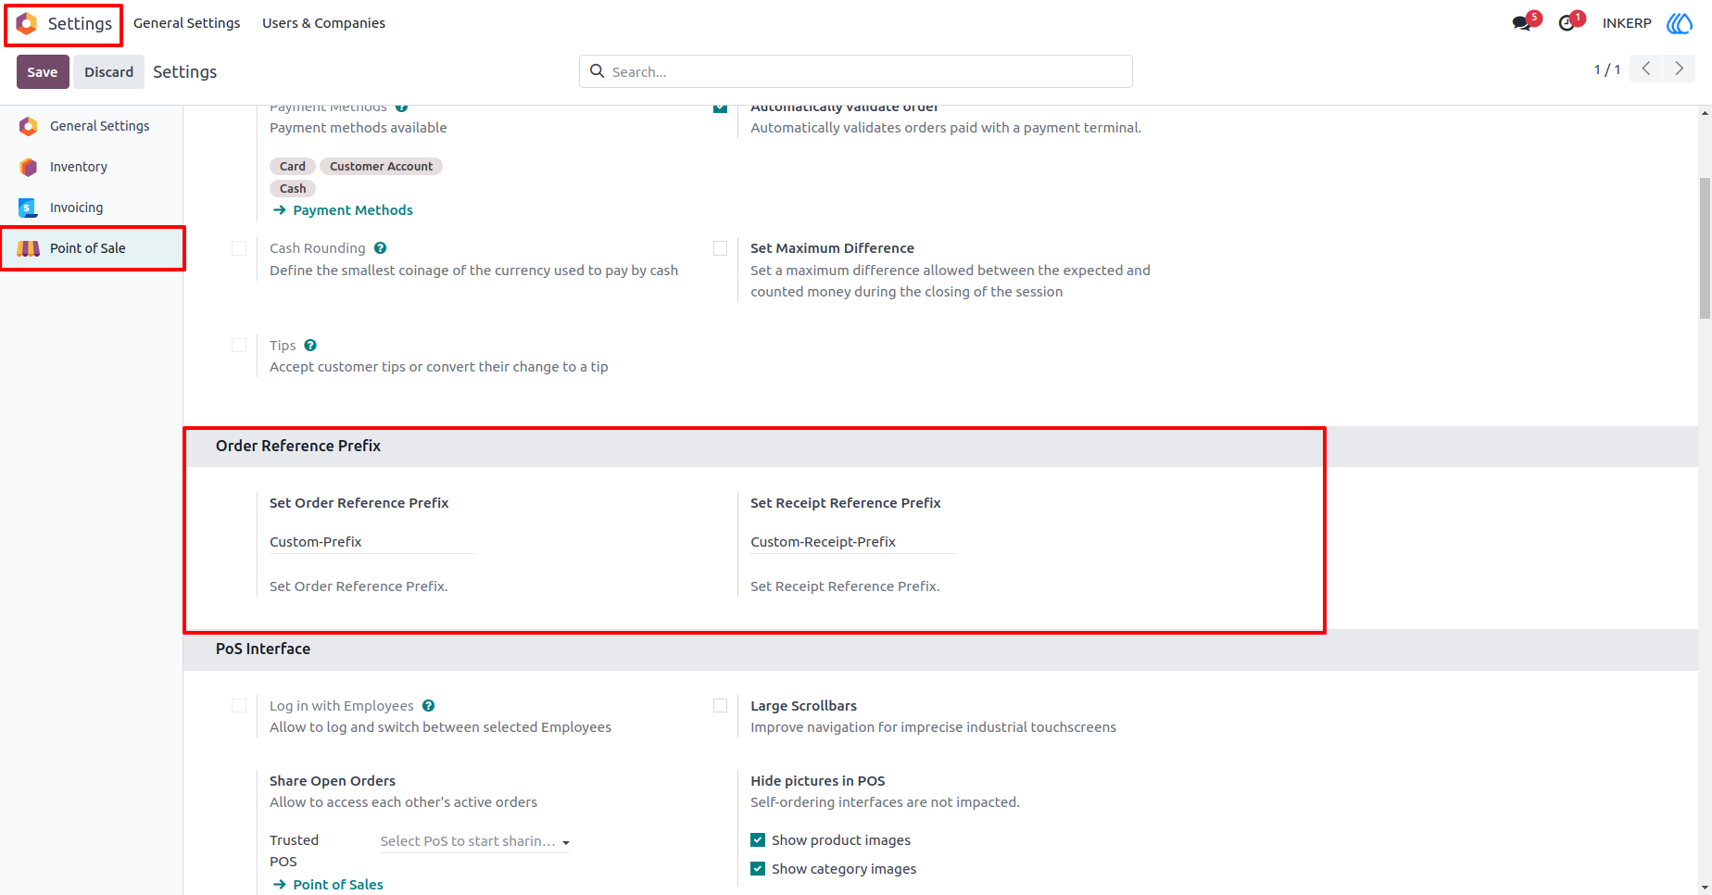Click the Settings app logo icon

tap(27, 23)
